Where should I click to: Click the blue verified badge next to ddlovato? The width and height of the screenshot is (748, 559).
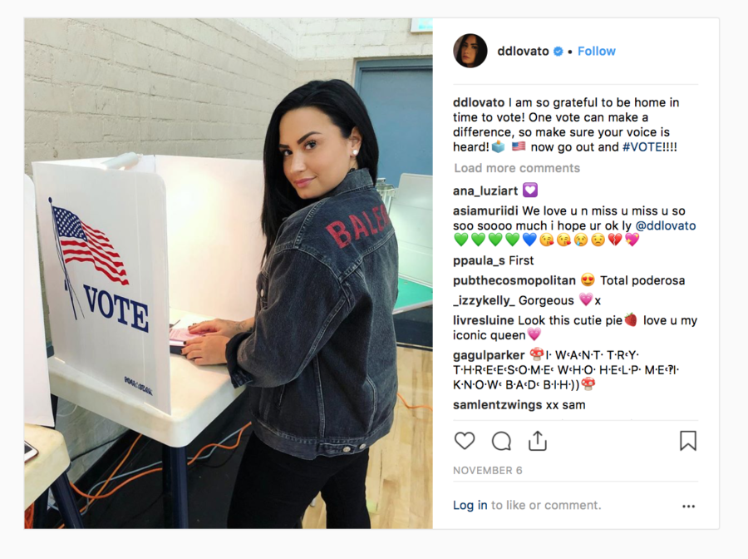558,51
